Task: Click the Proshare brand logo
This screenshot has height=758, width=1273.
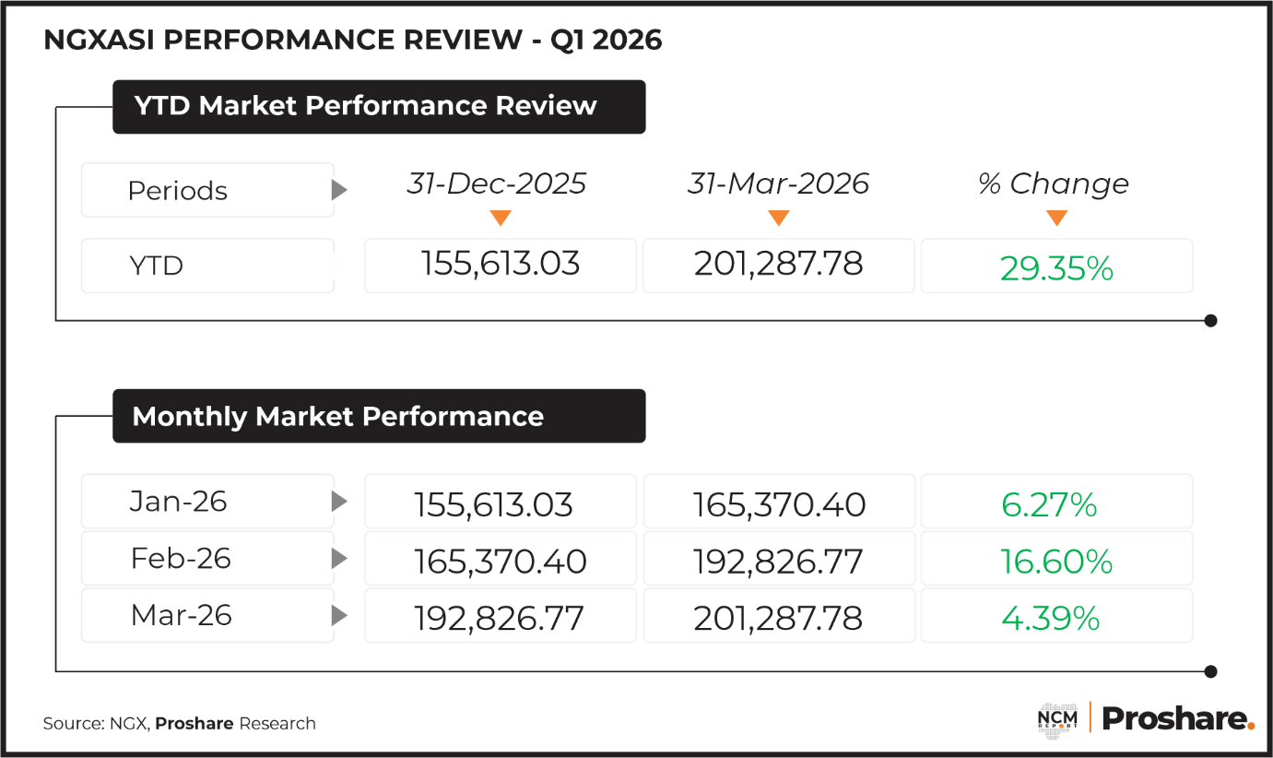Action: 1178,718
